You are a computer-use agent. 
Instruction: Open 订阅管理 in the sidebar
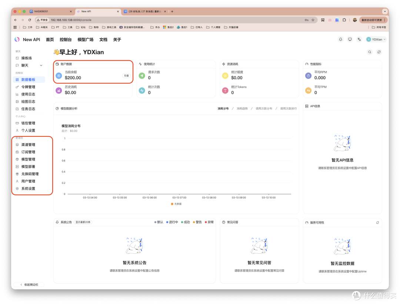pos(29,152)
